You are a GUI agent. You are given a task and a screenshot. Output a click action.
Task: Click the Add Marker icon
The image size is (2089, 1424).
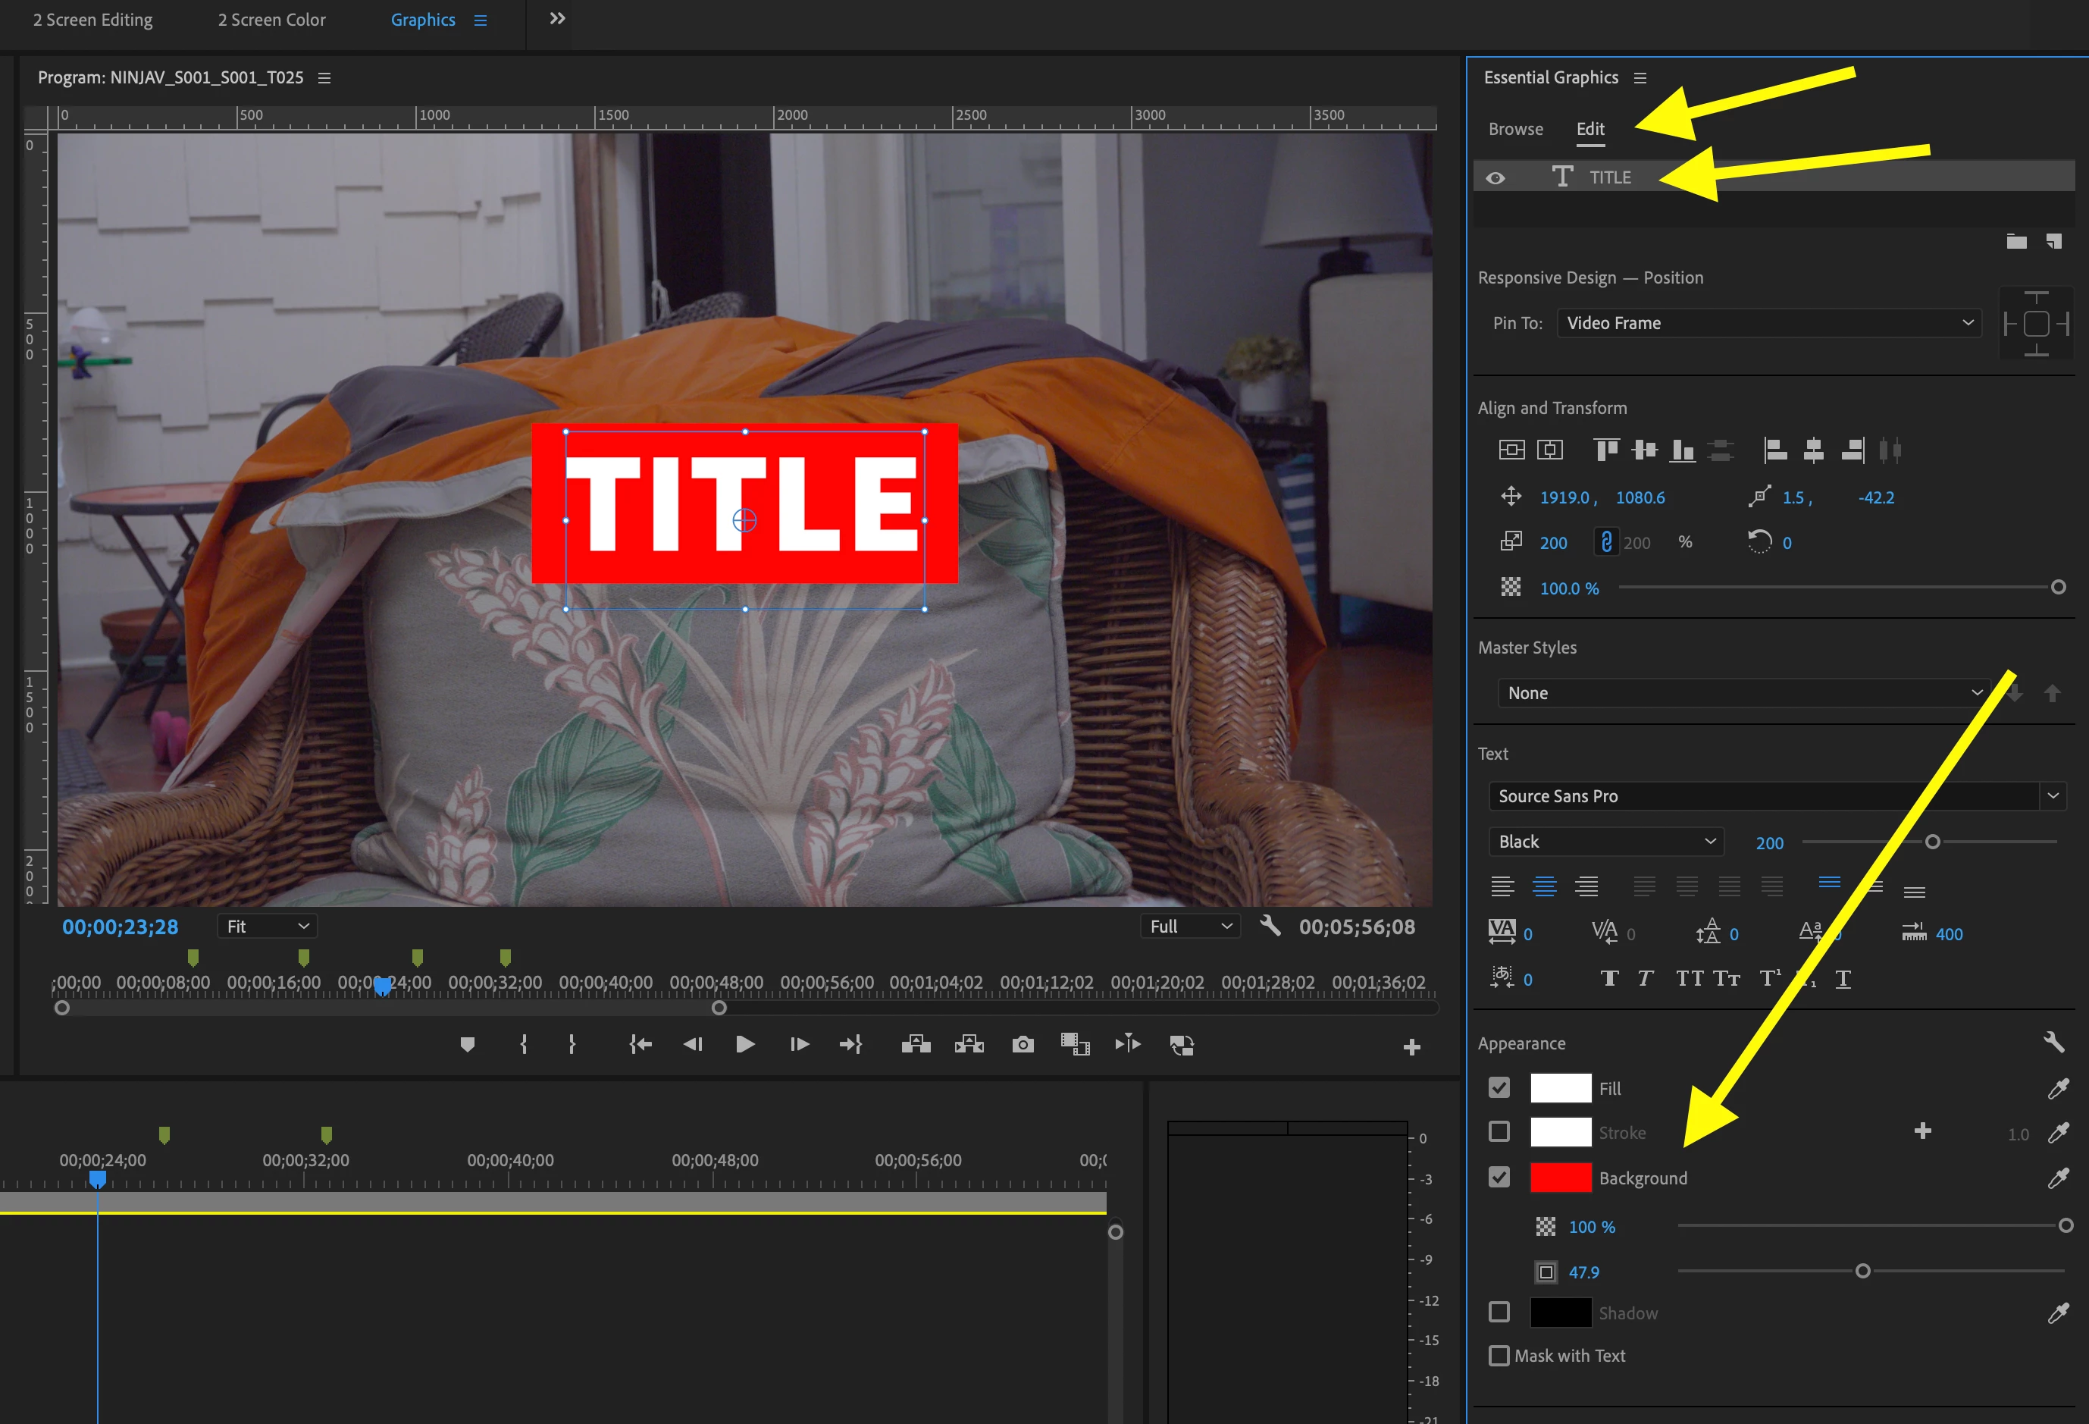[x=466, y=1045]
